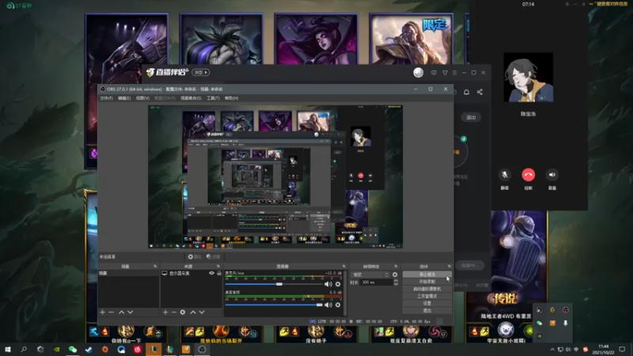Undock the Scenes panel via its header icon
The width and height of the screenshot is (633, 356).
(155, 267)
